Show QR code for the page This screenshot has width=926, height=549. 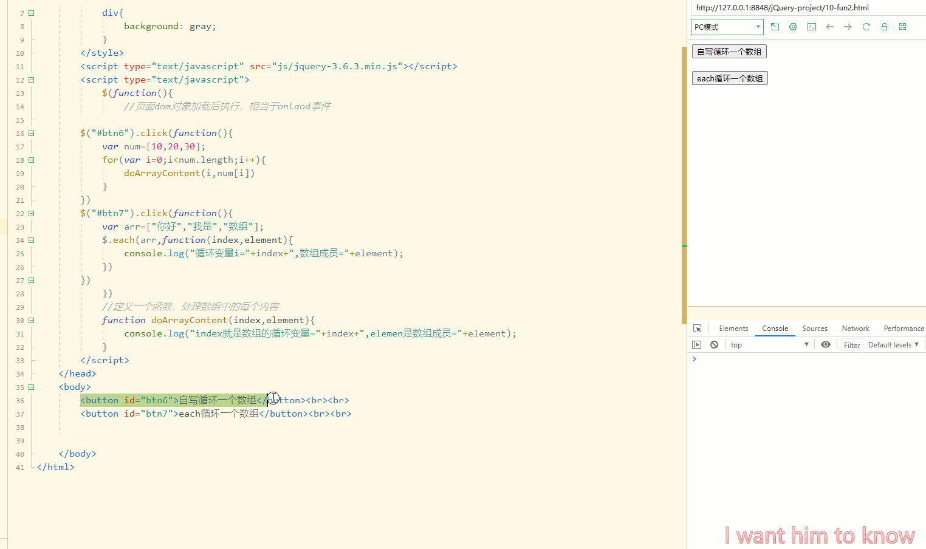pos(902,27)
